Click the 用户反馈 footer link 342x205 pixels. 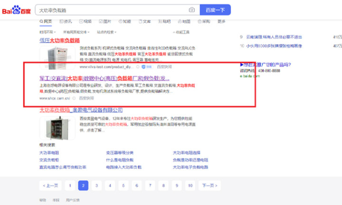[x=73, y=200]
